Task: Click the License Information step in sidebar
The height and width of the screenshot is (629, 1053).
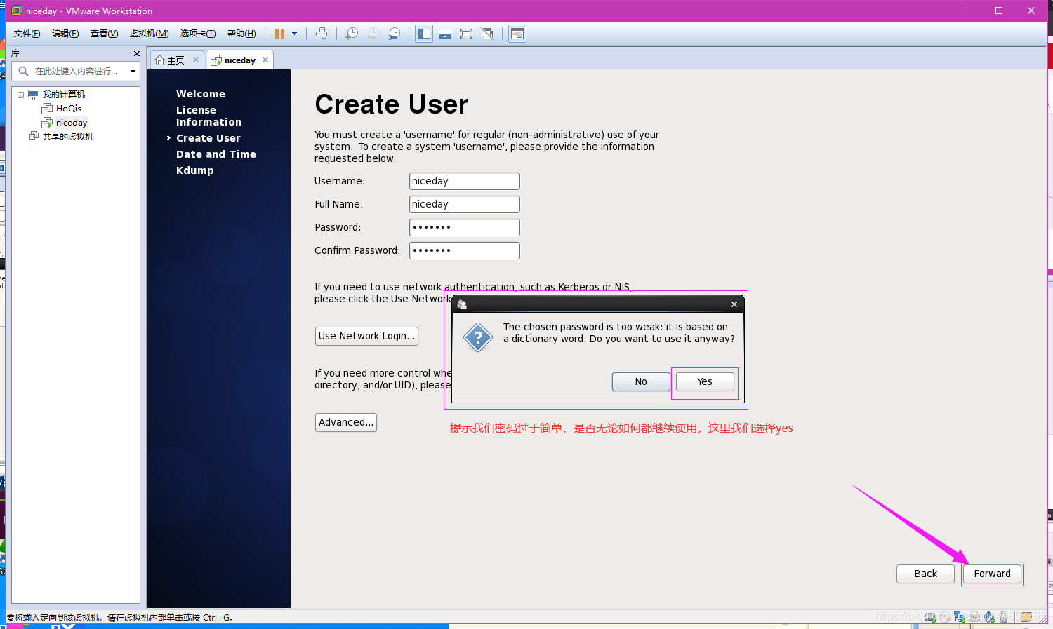Action: click(x=208, y=116)
